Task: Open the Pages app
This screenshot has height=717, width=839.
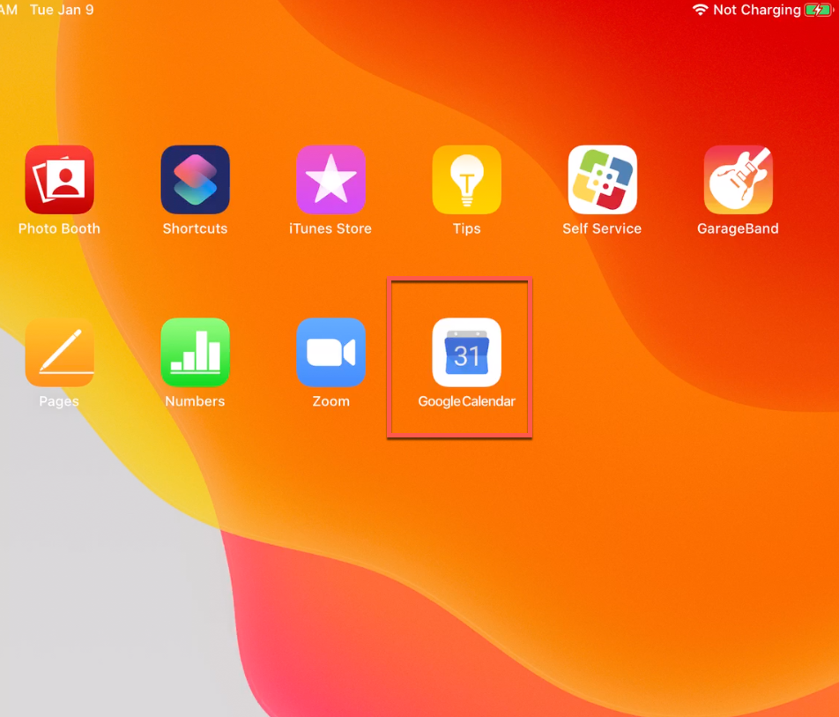Action: pos(59,353)
